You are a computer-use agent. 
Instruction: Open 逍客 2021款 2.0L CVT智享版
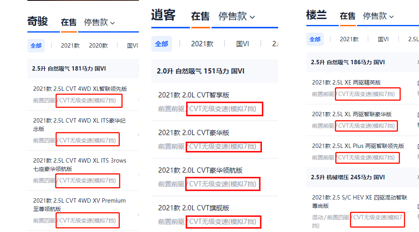click(x=194, y=95)
